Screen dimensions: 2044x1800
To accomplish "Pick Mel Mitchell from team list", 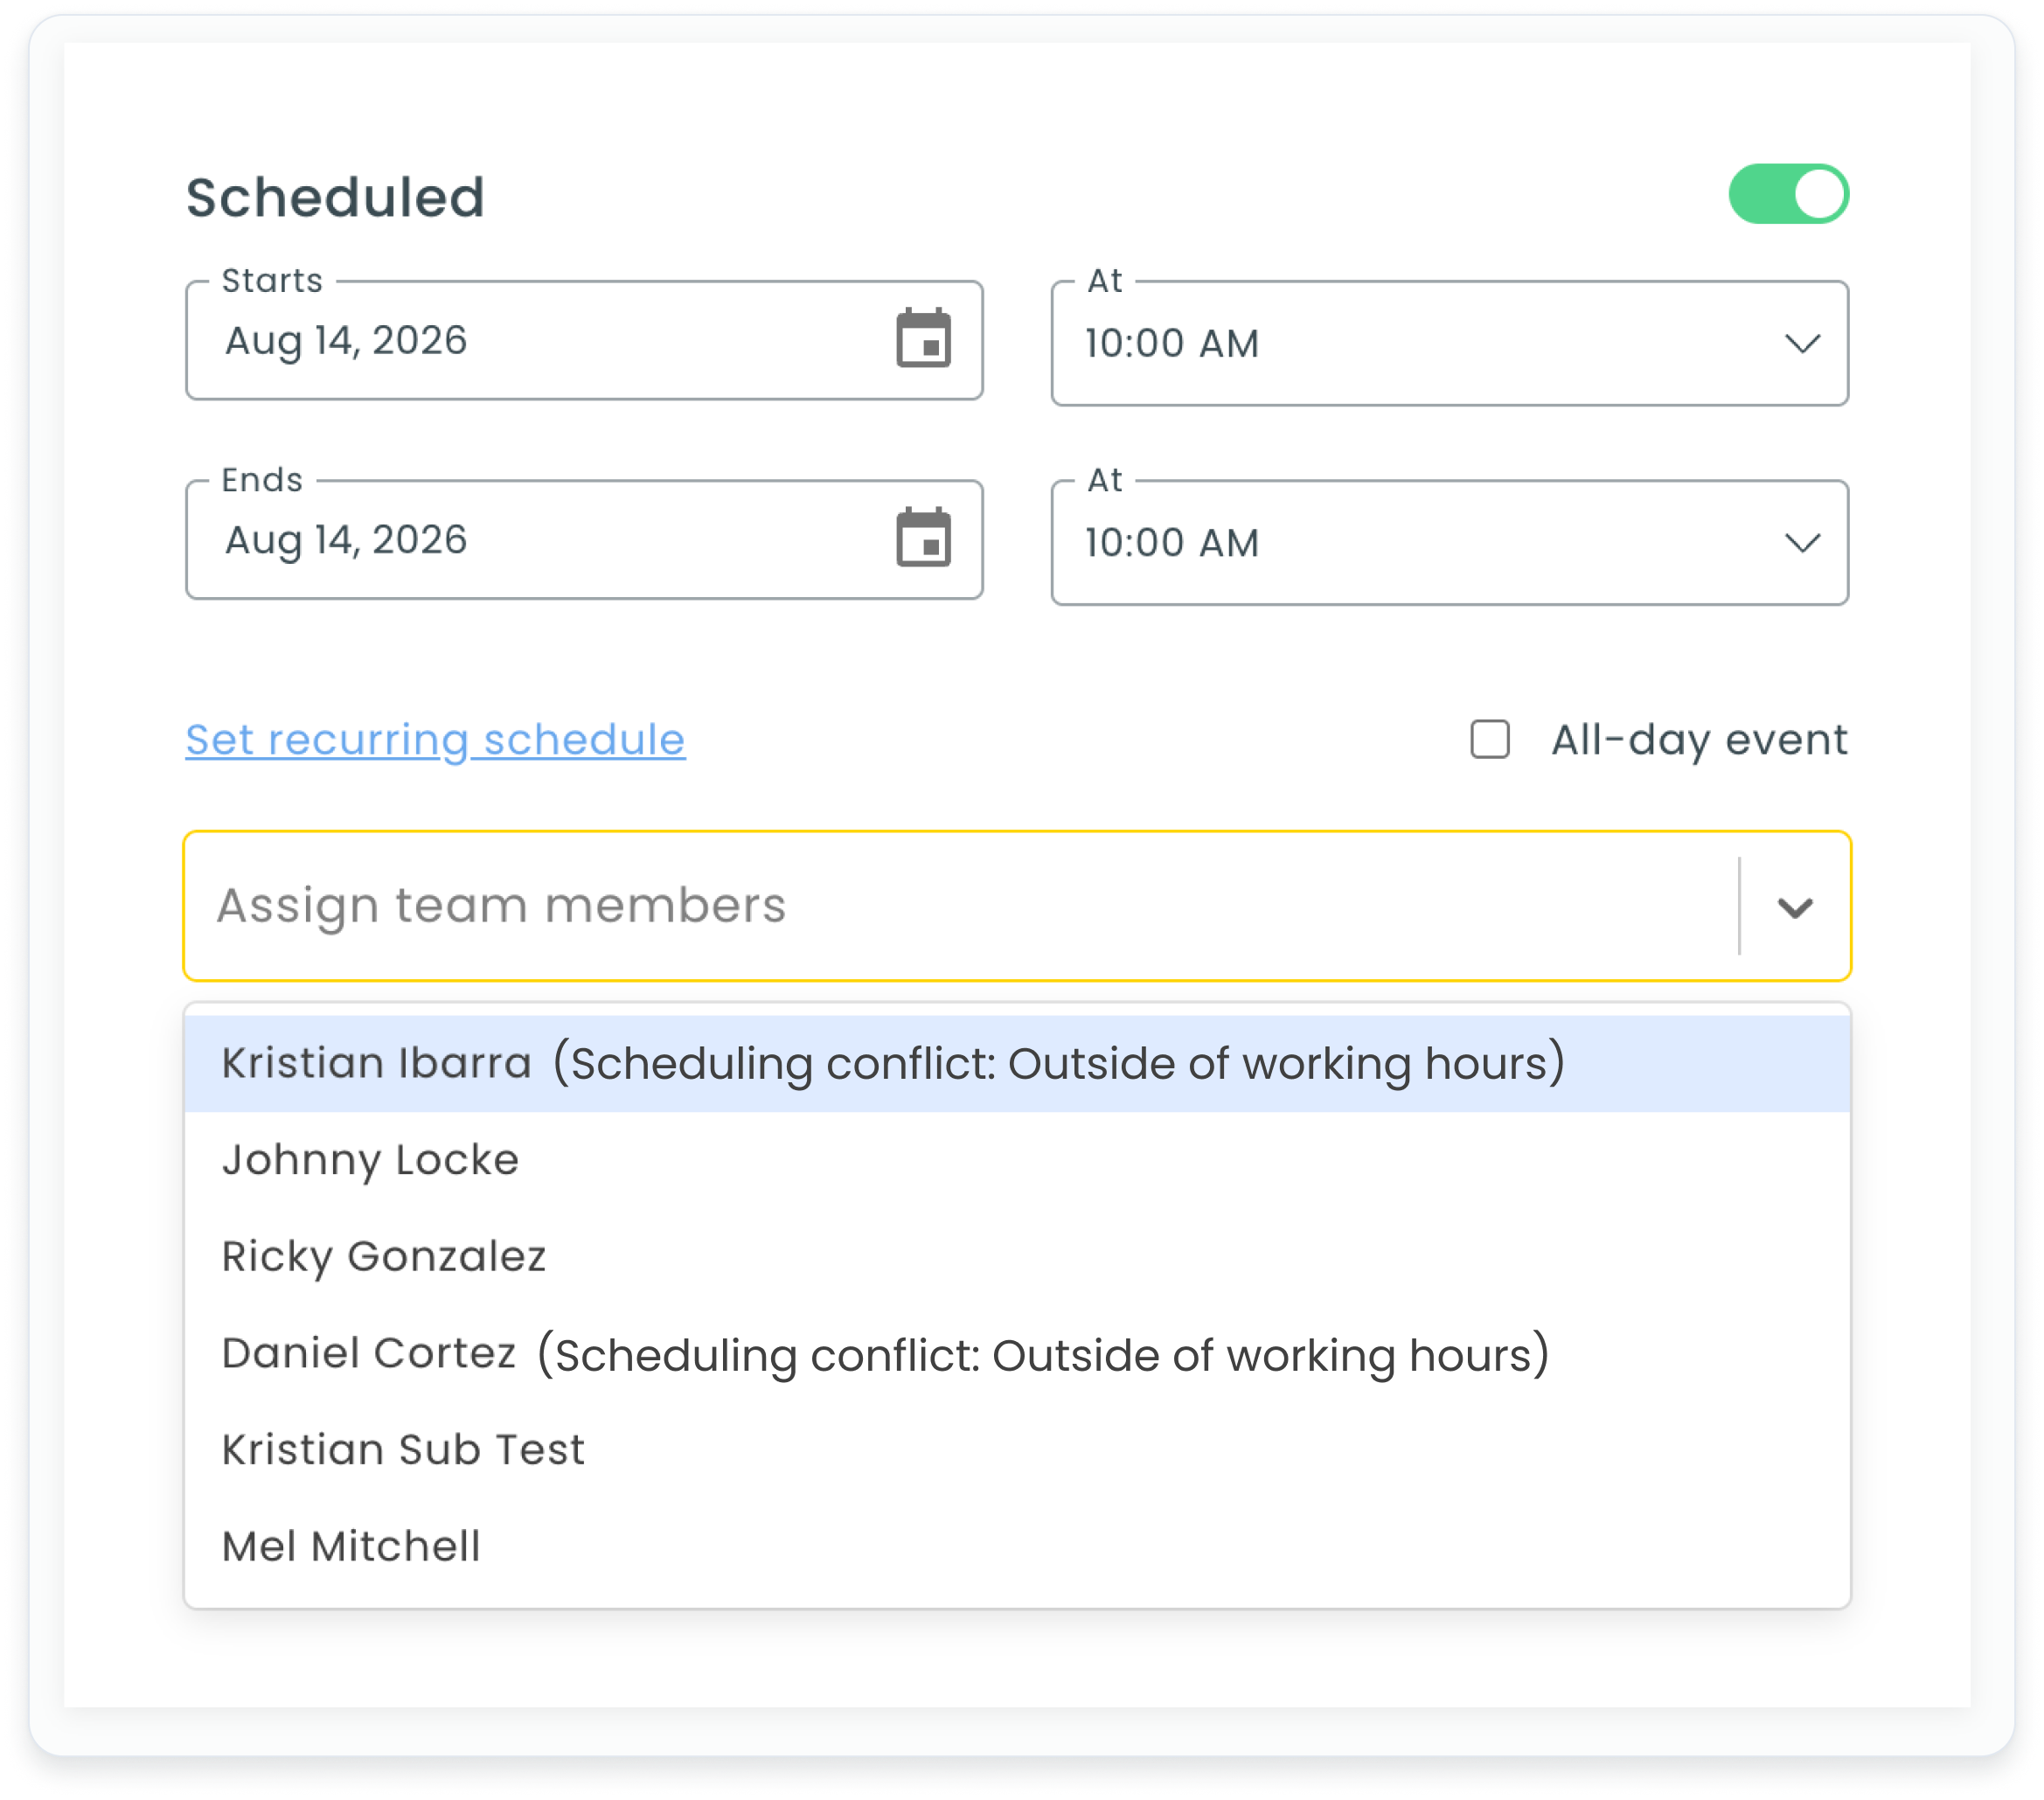I will 1017,1547.
